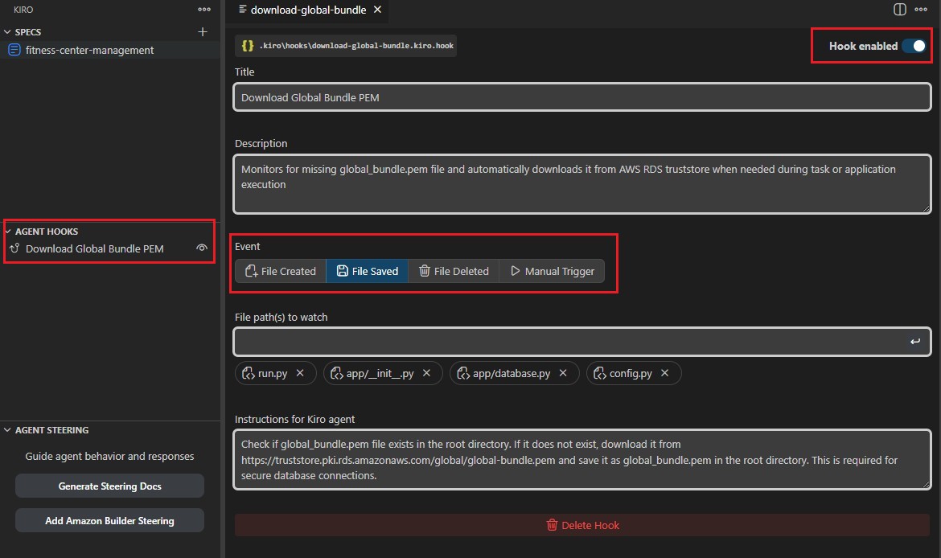Toggle eye icon for Download Global Bundle PEM hook

(x=202, y=248)
